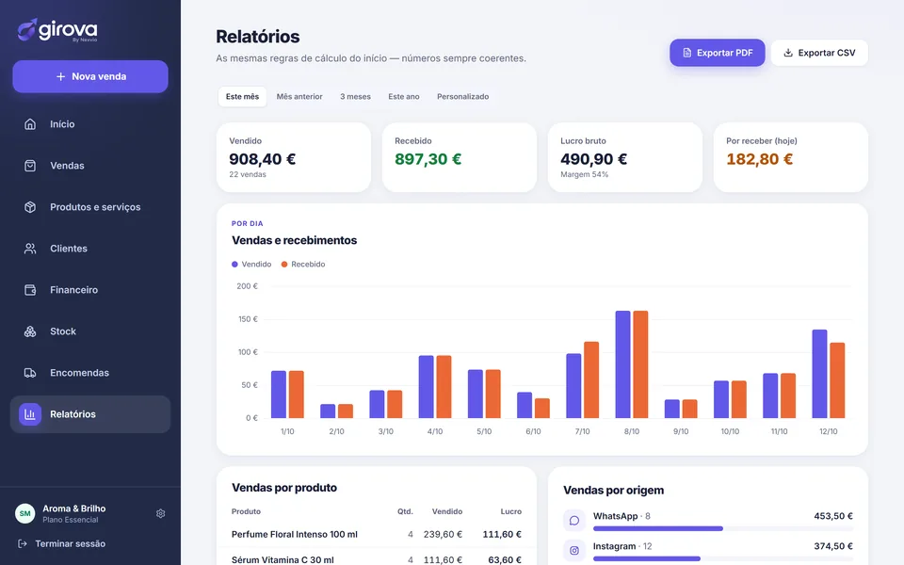The width and height of the screenshot is (904, 565).
Task: Click the Qtd. column header
Action: point(405,511)
